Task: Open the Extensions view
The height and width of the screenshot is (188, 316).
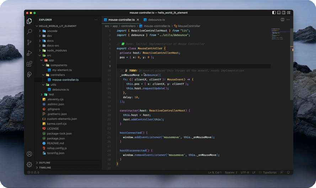Action: pyautogui.click(x=30, y=64)
